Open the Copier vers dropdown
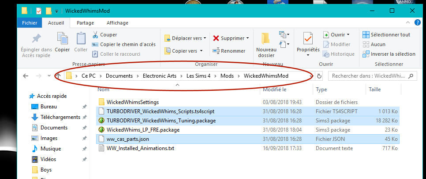 184,51
